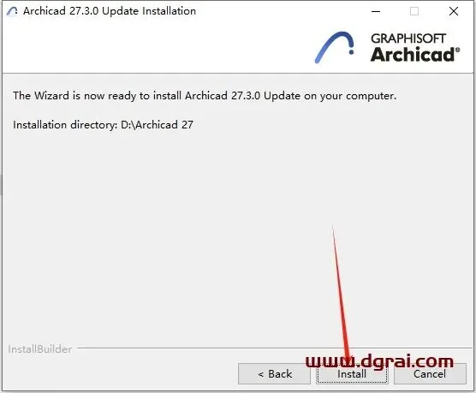Click the blue Archicad arc logo

334,47
